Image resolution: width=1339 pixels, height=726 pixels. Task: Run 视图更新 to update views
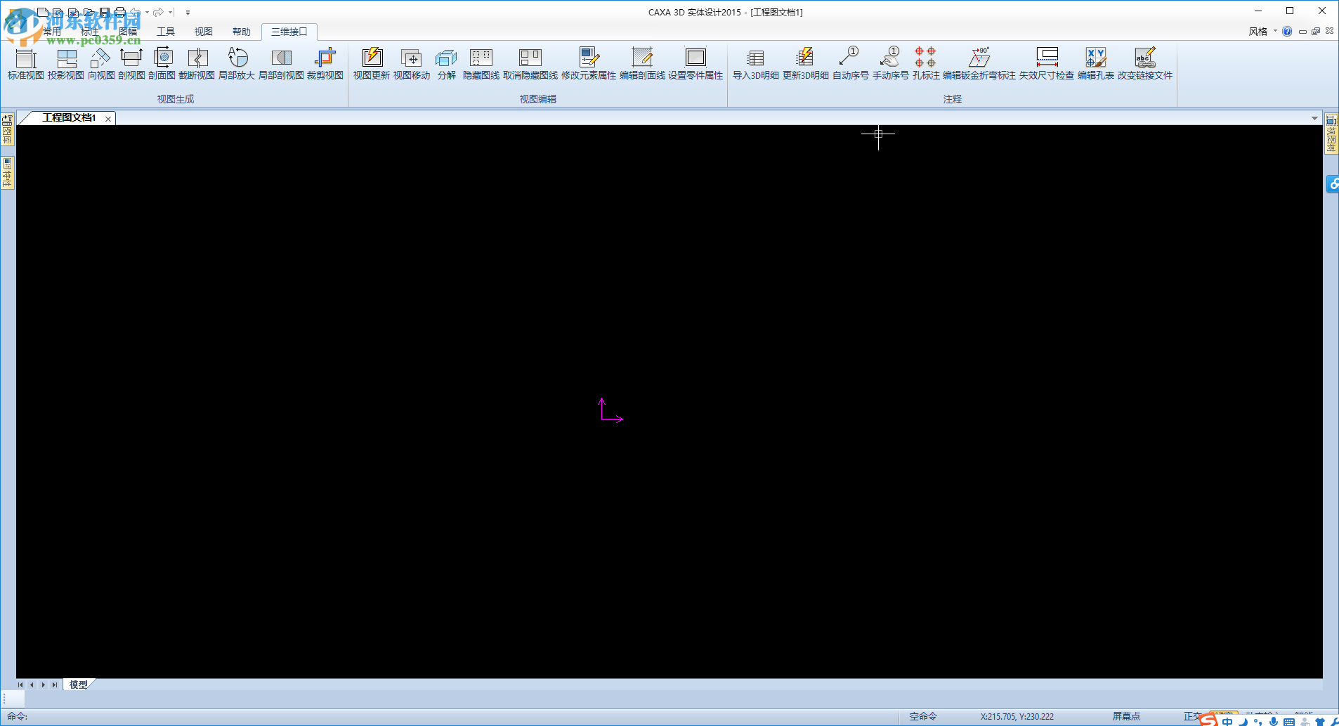point(372,64)
